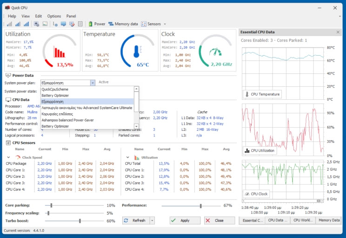Switch to the CPU Data tab

pyautogui.click(x=278, y=220)
